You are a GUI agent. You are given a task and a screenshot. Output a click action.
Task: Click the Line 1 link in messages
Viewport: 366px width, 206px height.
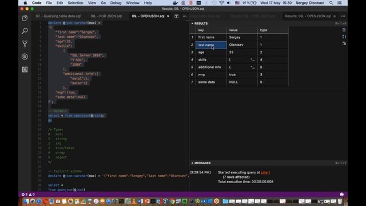(265, 172)
